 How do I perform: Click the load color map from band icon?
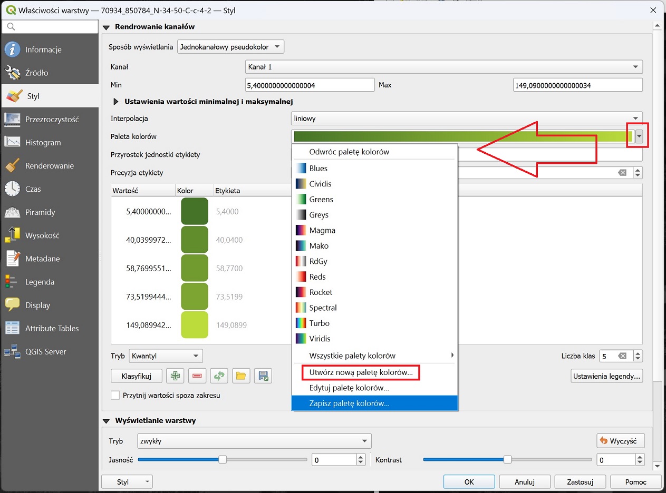pos(219,376)
